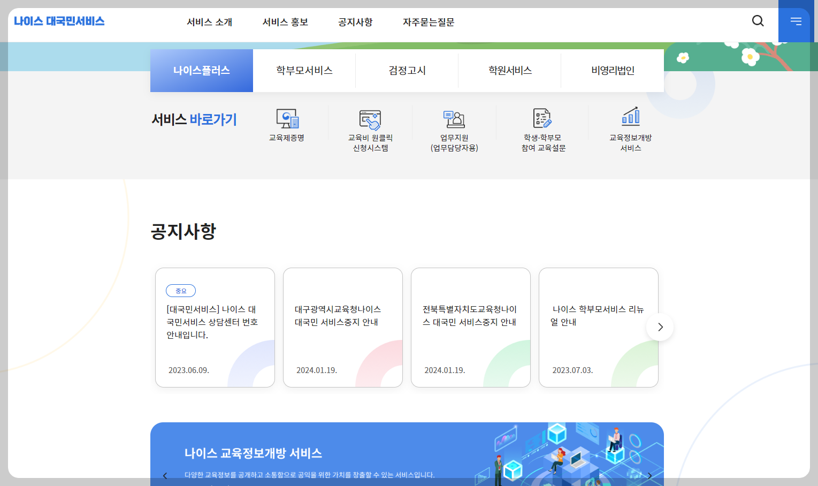
Task: Select 자주묻는질문 from the top menu
Action: tap(428, 22)
